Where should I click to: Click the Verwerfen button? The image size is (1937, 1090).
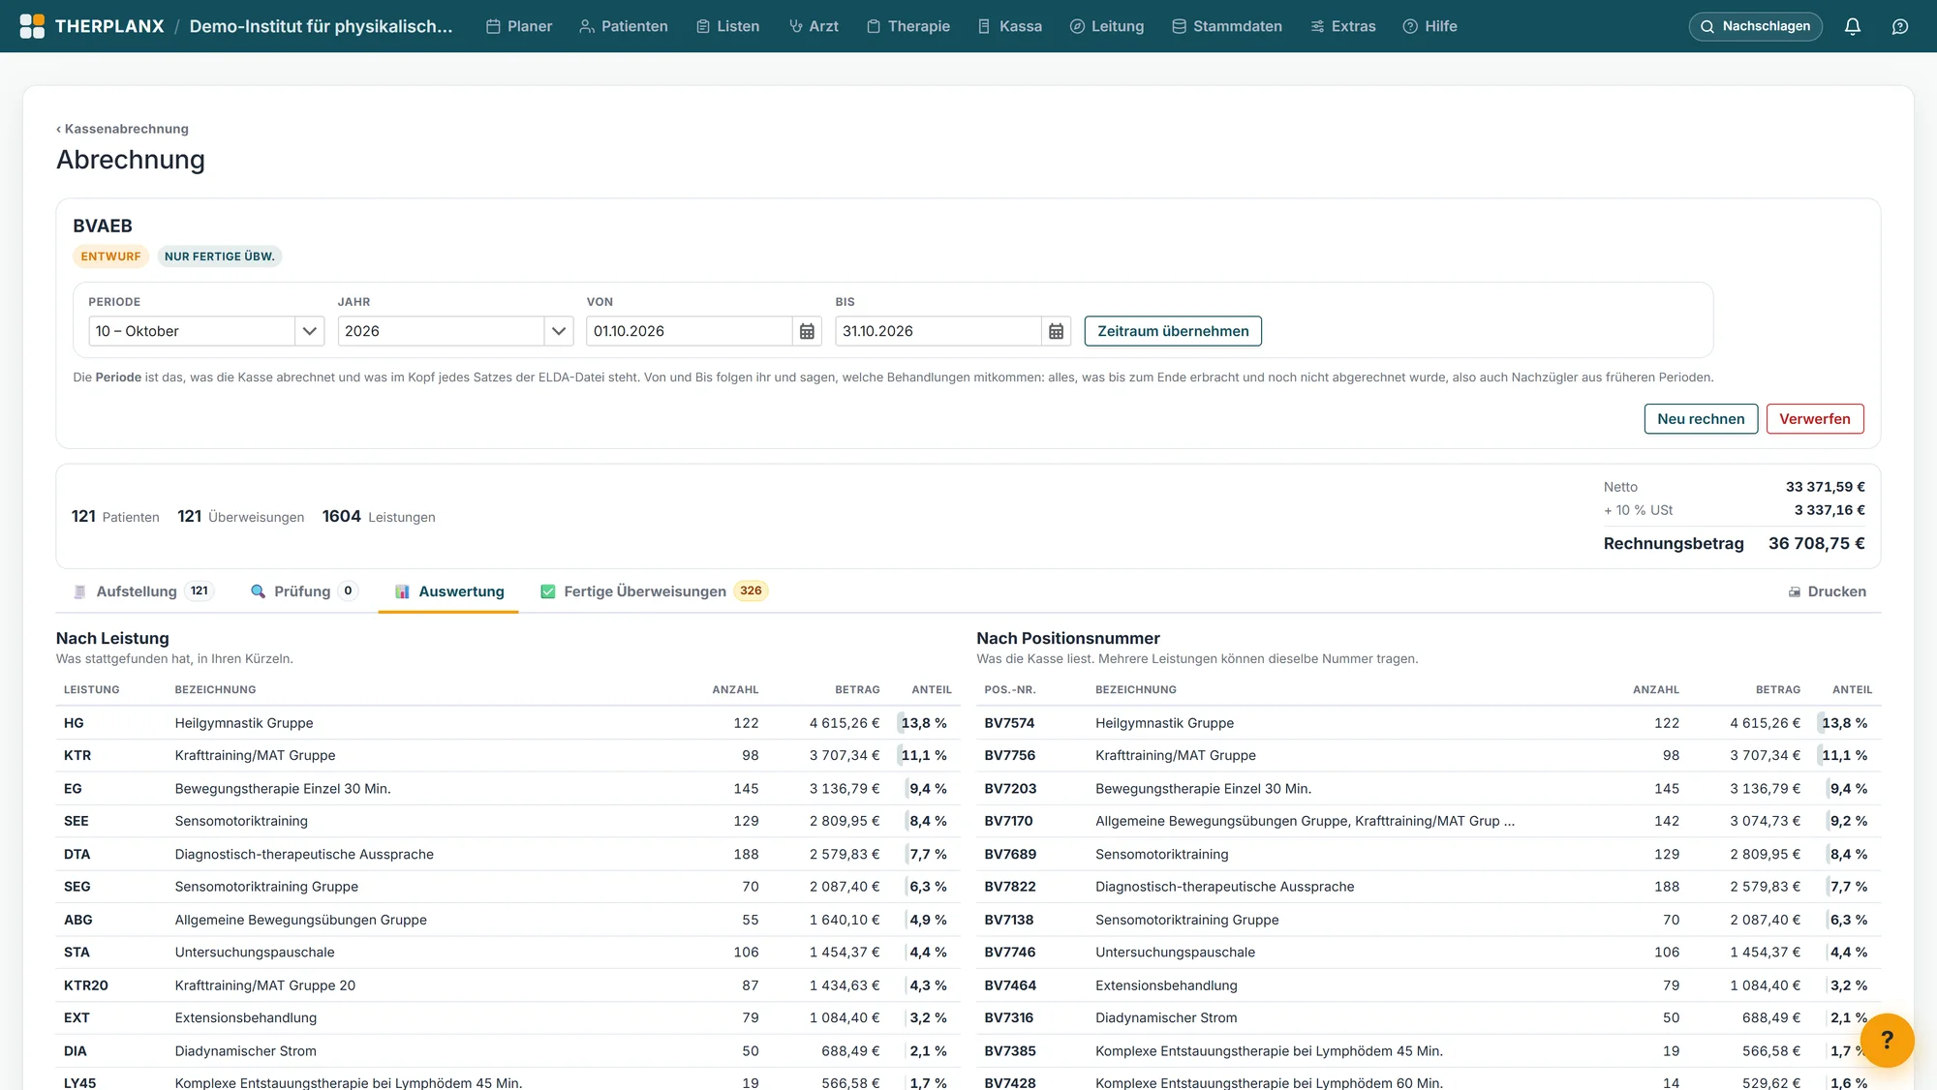point(1814,419)
